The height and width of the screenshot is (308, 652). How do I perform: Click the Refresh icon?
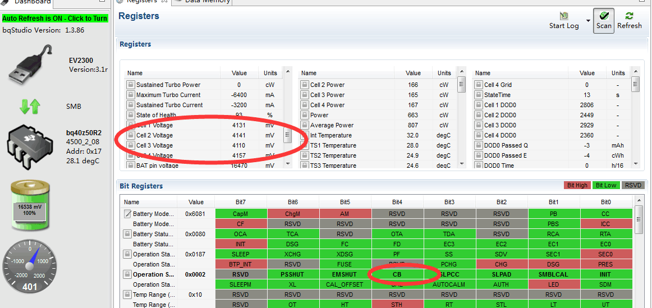629,15
